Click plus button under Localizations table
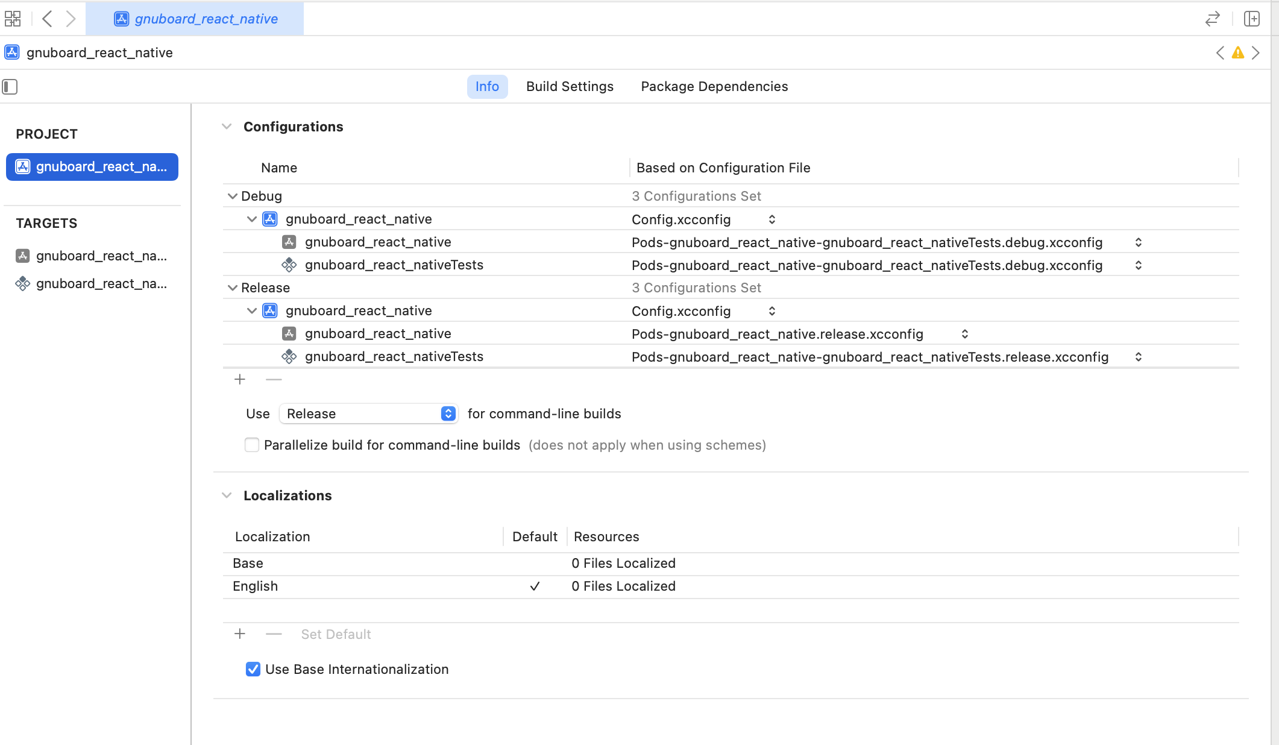Image resolution: width=1279 pixels, height=745 pixels. [240, 634]
